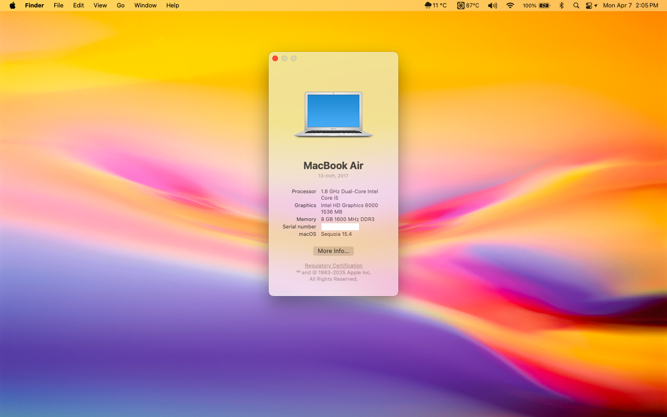Click the 1983-2025 Apple Inc. copyright text
The height and width of the screenshot is (417, 667).
coord(333,272)
